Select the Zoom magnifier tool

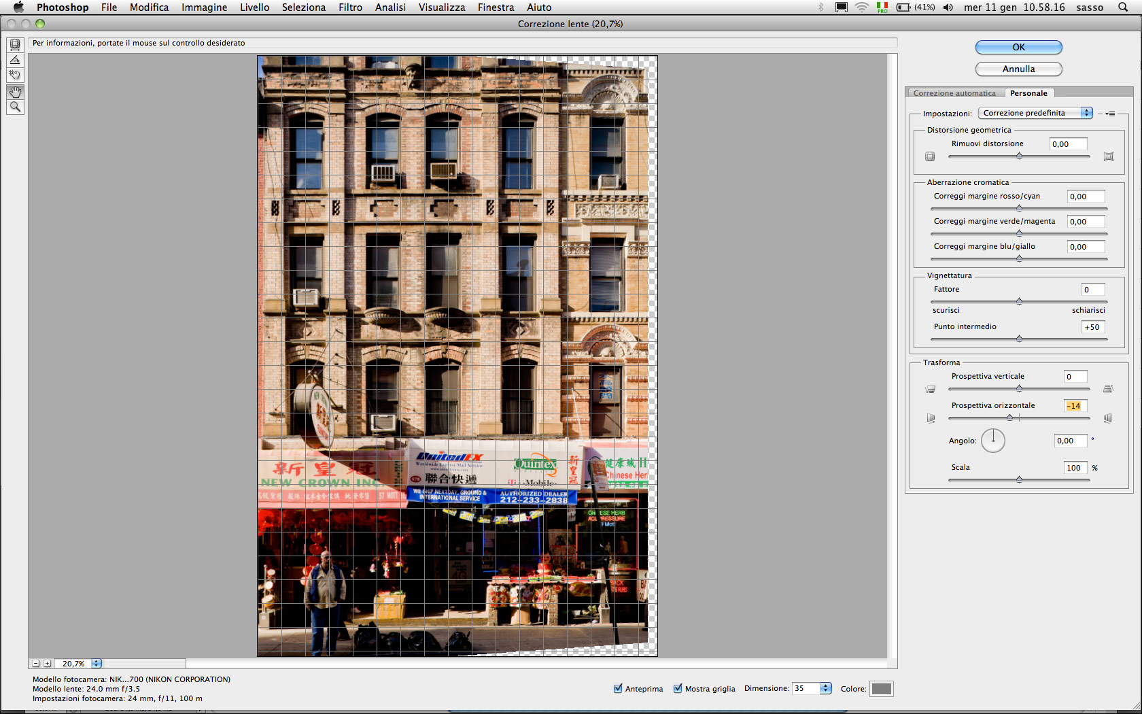[x=15, y=107]
